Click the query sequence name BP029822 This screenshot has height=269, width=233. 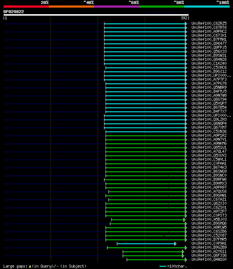coord(13,12)
